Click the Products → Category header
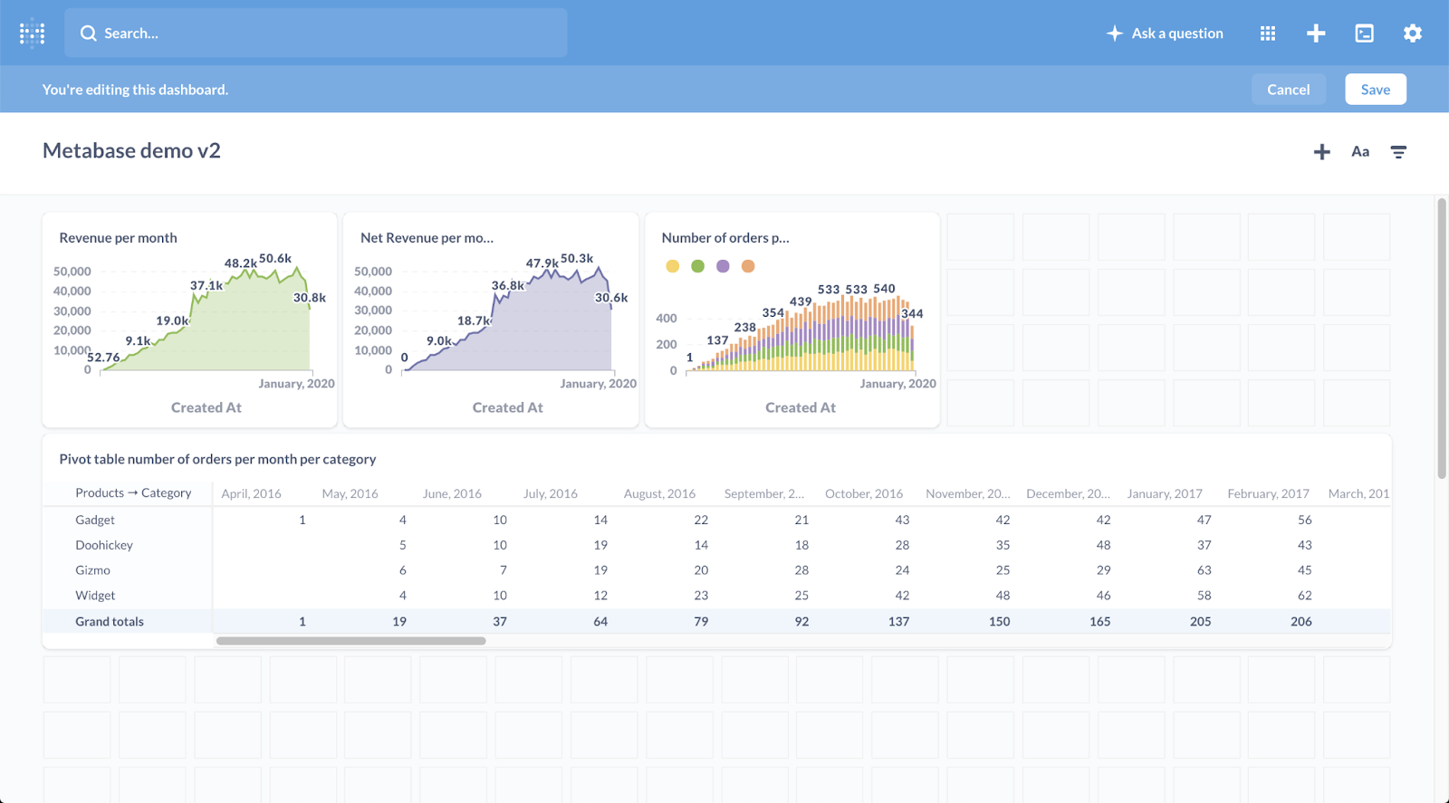1449x803 pixels. pos(133,493)
